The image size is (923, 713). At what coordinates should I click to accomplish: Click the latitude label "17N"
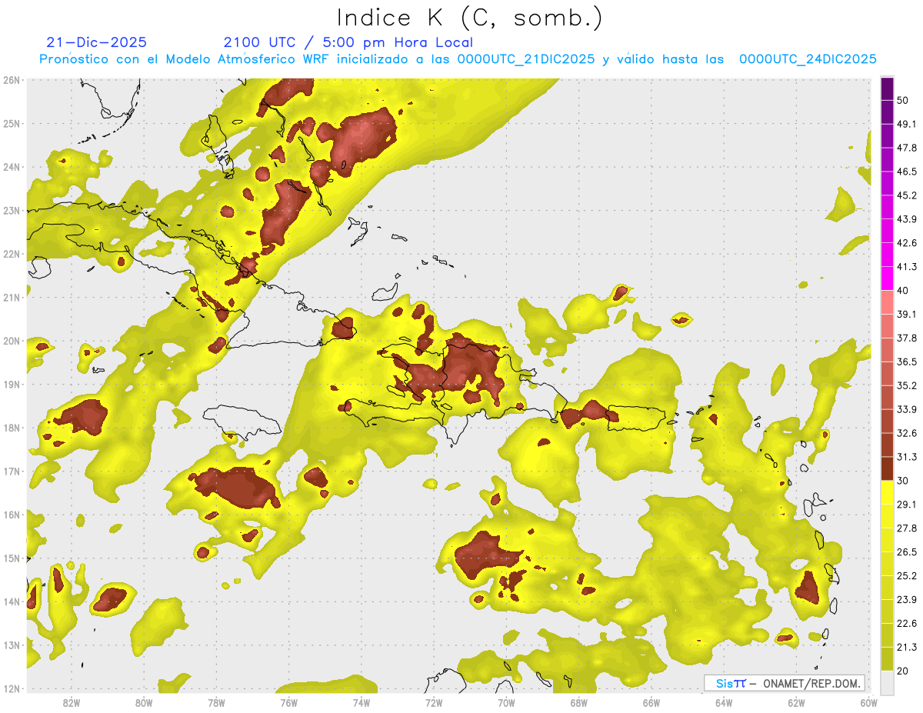(12, 471)
